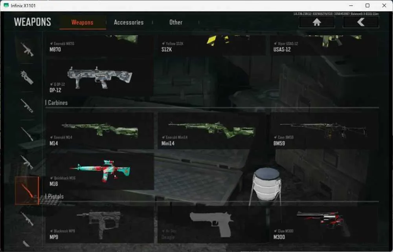Open the Other tab
Image resolution: width=393 pixels, height=252 pixels.
[x=176, y=22]
